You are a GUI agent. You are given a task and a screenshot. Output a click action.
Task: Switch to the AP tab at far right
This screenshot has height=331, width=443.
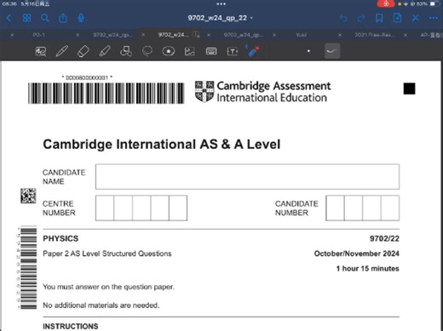(x=431, y=35)
